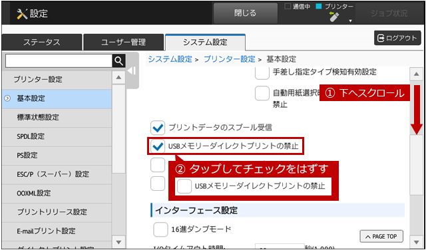Image resolution: width=426 pixels, height=250 pixels.
Task: Switch to the ユーザー管理 tab
Action: (123, 43)
